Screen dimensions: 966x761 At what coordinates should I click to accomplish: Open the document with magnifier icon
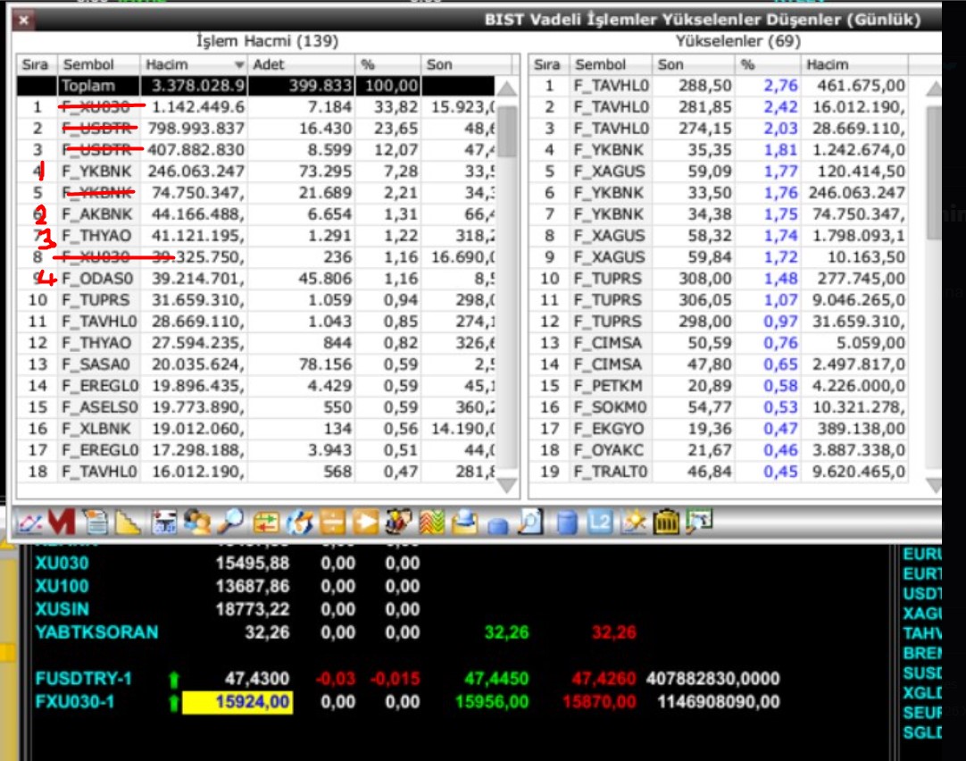[x=530, y=522]
